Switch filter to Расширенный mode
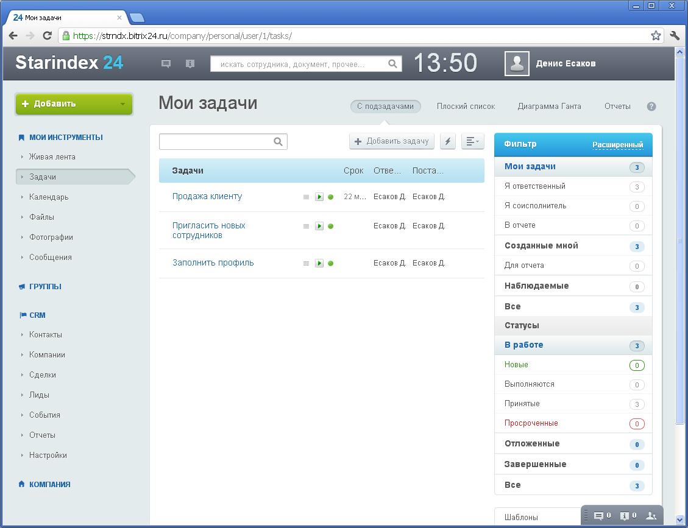Screen dimensions: 688x528 click(618, 144)
